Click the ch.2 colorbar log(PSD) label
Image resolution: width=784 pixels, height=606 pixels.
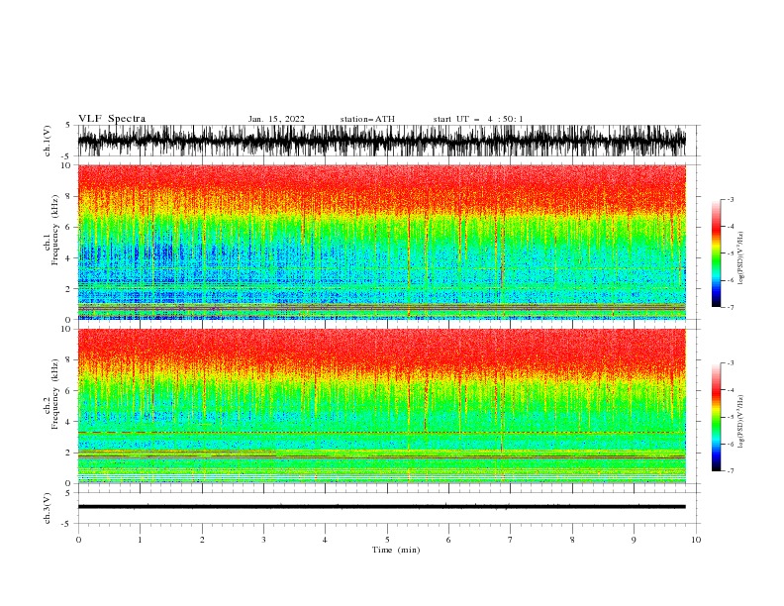coord(741,422)
